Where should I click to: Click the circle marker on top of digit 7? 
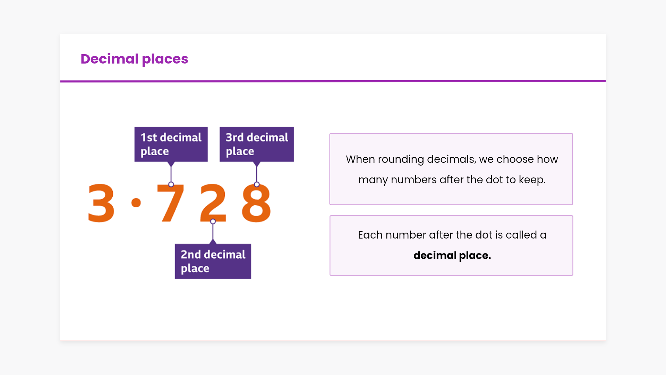pos(171,184)
